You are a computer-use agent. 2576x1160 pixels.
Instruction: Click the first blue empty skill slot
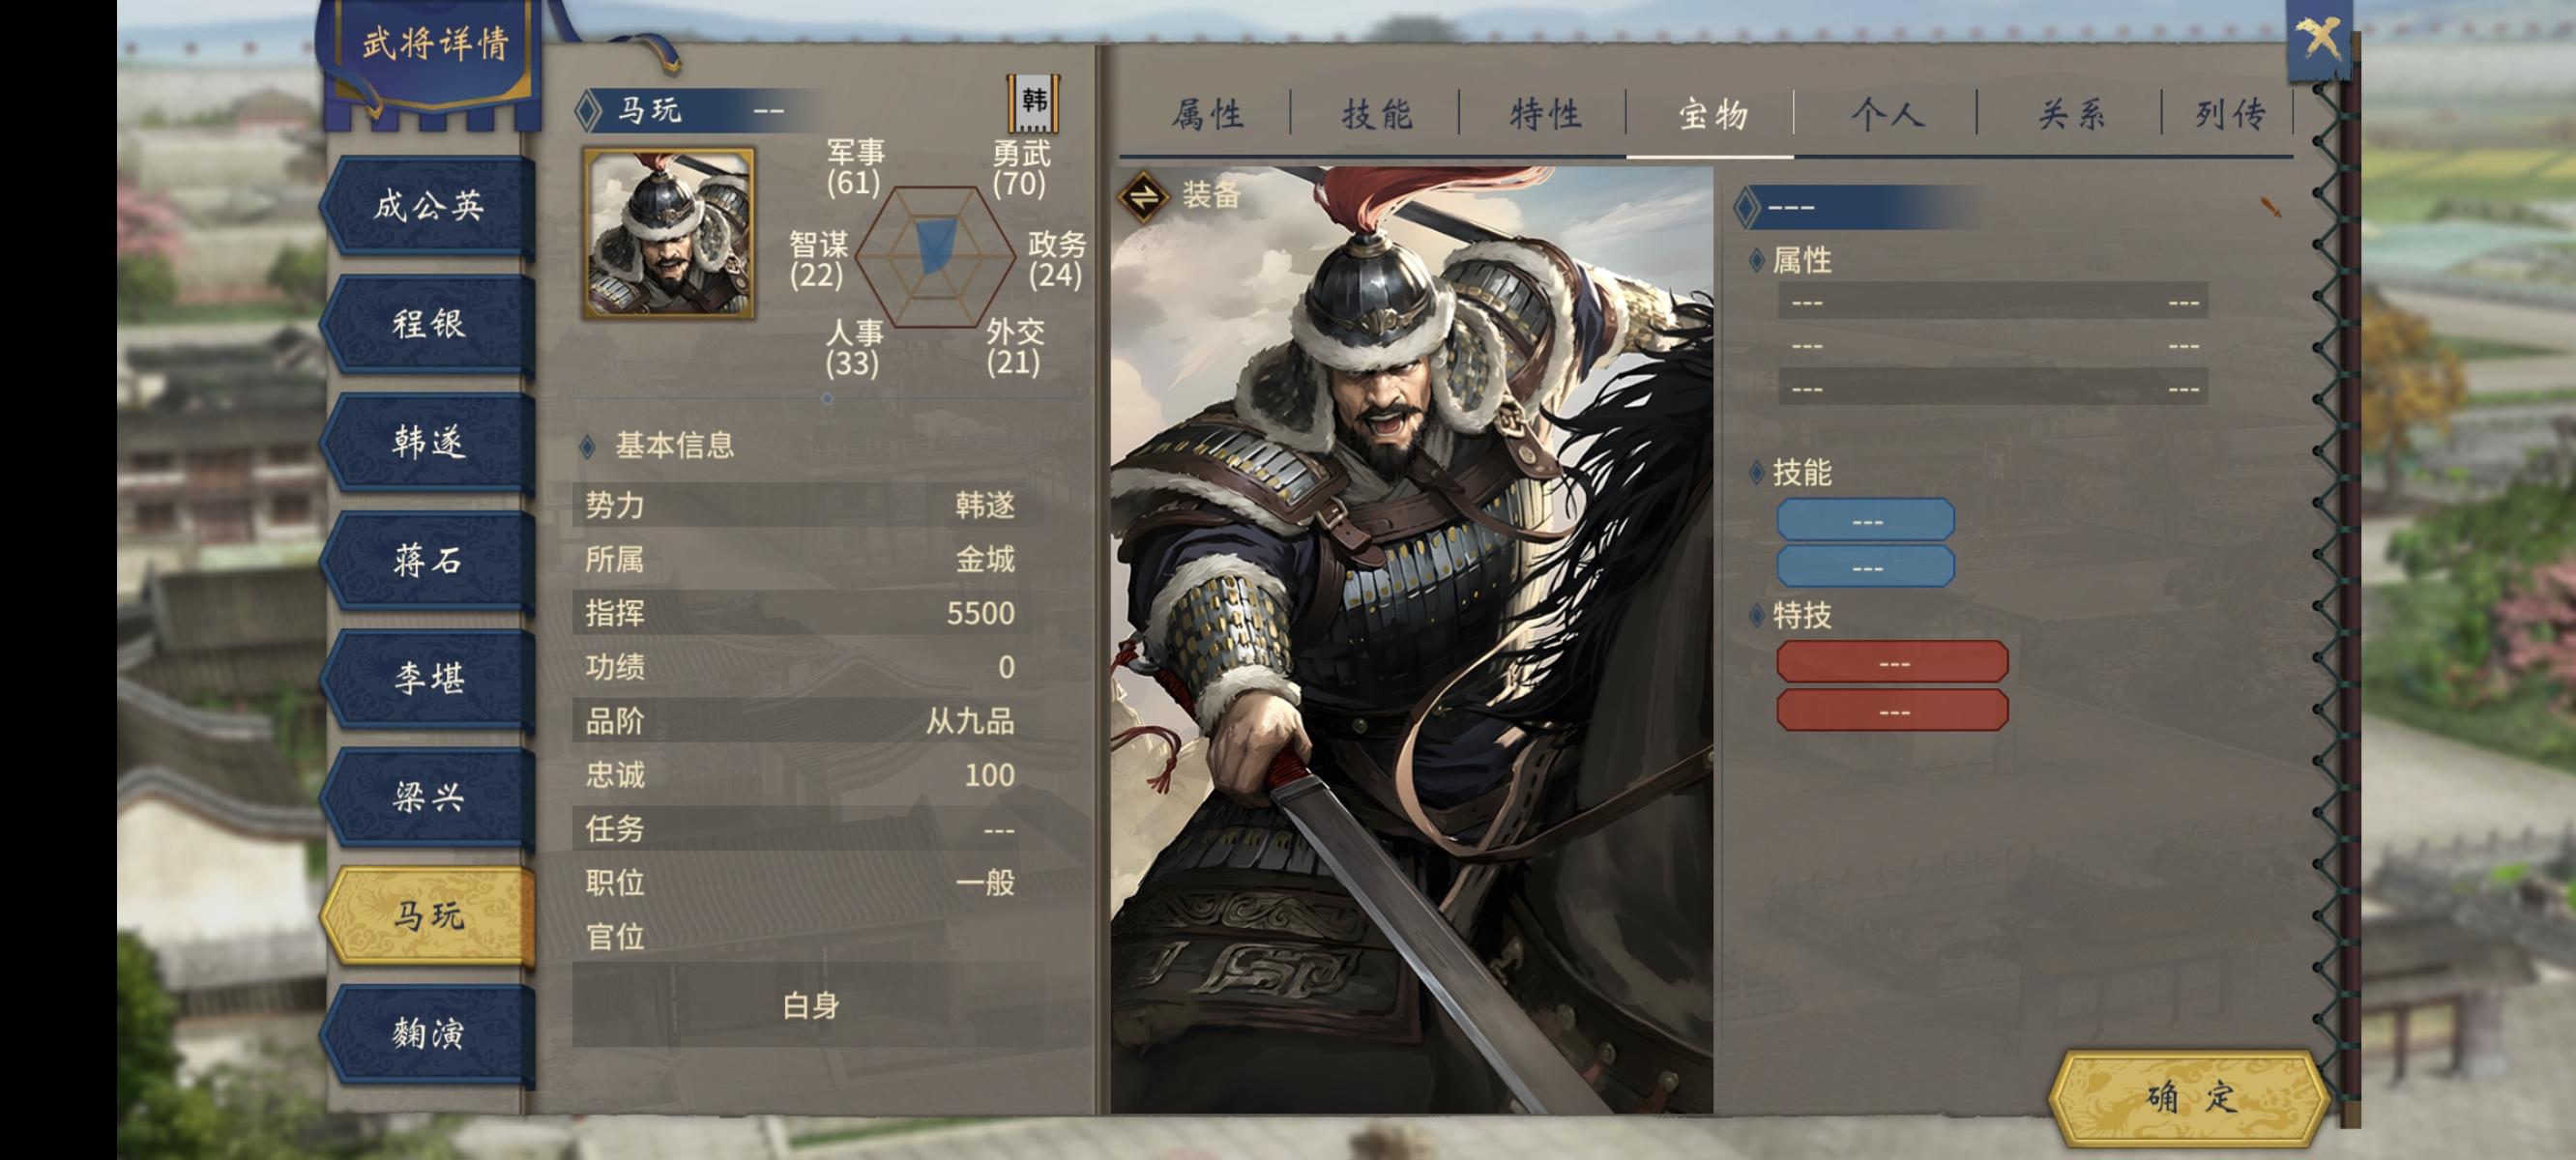(x=1866, y=521)
